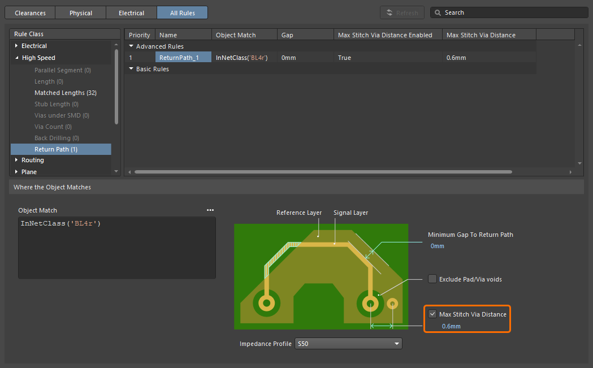Image resolution: width=593 pixels, height=368 pixels.
Task: Expand the Plane rule class
Action: 16,172
